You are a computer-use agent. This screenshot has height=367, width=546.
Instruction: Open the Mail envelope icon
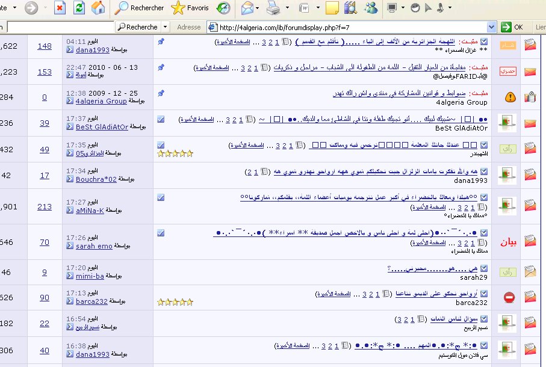tap(247, 8)
